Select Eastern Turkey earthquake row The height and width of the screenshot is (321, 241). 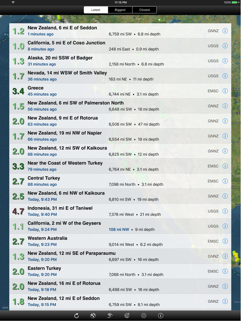[120, 271]
